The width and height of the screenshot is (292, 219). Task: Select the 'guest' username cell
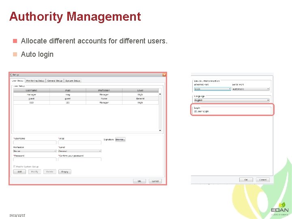tap(32, 99)
